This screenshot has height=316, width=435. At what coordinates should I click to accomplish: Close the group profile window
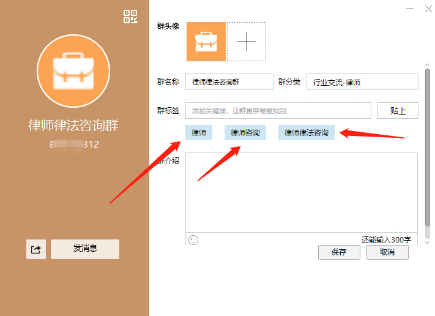point(428,9)
